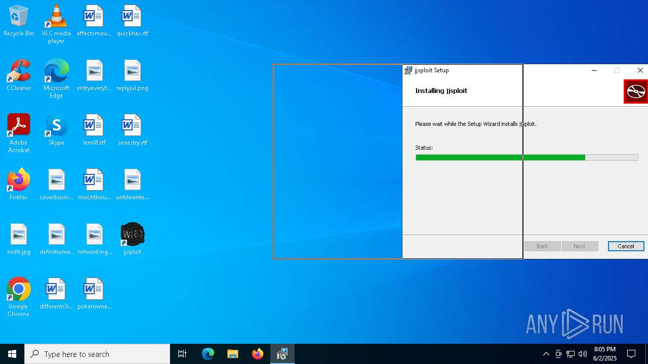
Task: Launch Google Chrome desktop shortcut
Action: (x=19, y=297)
